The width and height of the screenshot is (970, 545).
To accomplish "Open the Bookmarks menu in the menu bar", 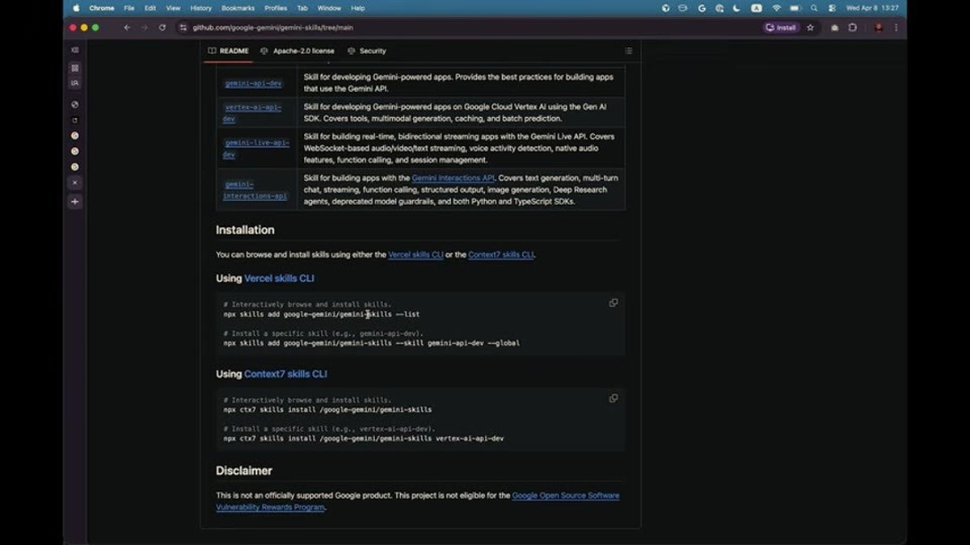I will click(x=238, y=8).
